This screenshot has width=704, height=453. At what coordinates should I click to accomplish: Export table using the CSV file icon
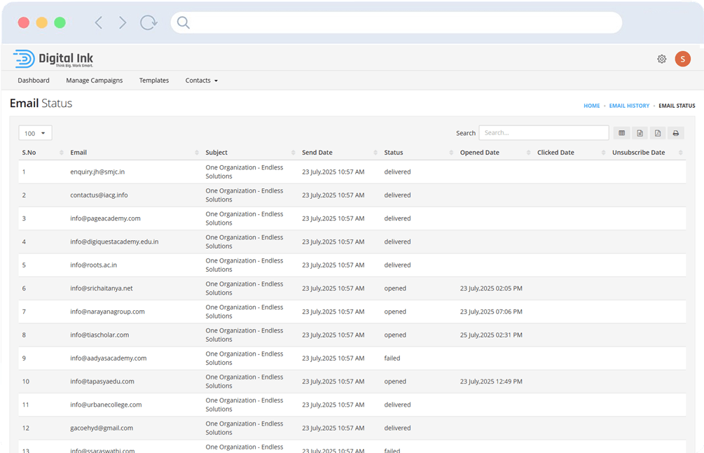tap(640, 133)
